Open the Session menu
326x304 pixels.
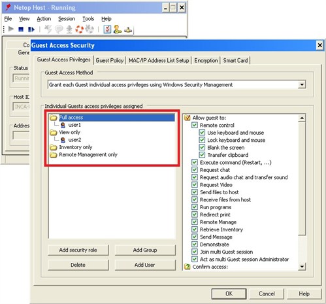(67, 19)
